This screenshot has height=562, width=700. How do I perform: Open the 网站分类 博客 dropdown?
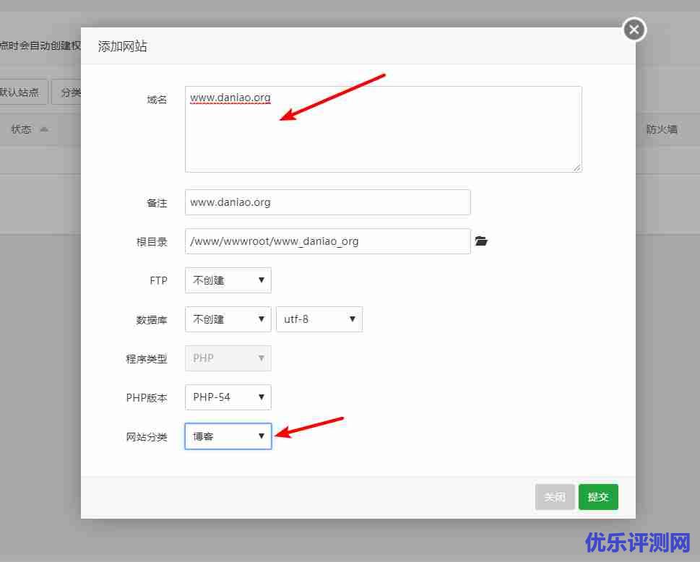click(228, 436)
